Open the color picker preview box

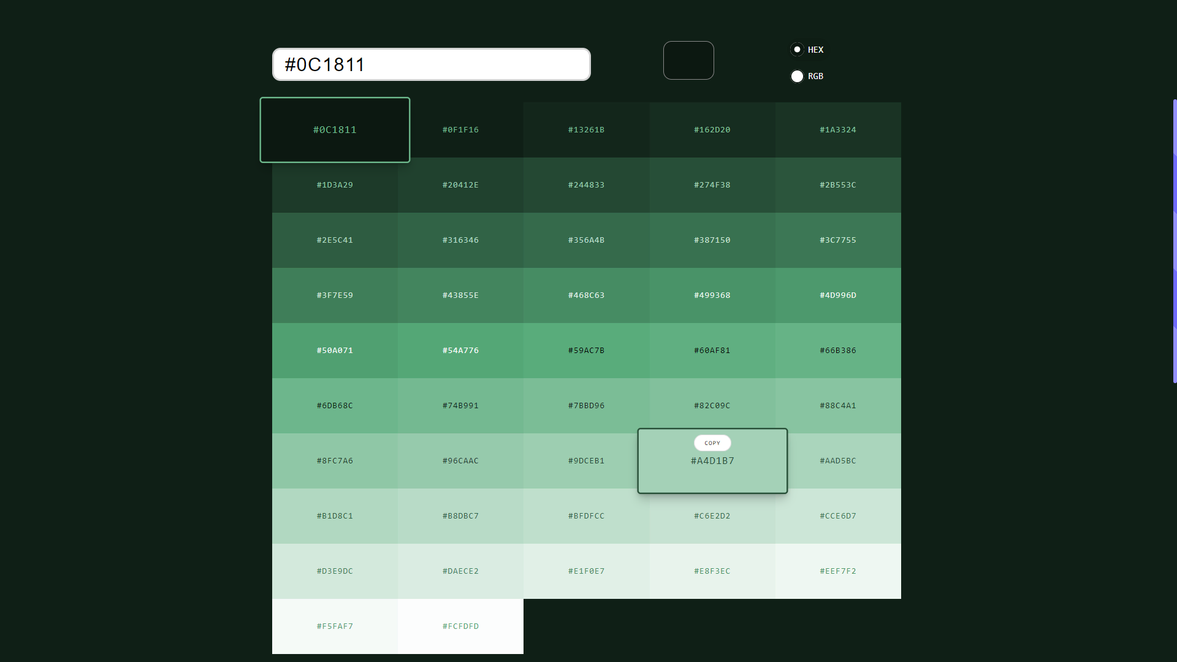pos(688,60)
